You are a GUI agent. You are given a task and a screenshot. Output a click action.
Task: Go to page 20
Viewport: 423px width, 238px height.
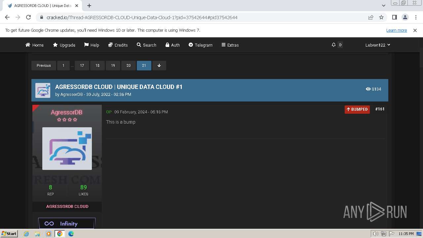tap(129, 65)
